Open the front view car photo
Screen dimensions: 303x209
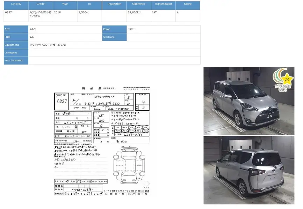(249, 100)
